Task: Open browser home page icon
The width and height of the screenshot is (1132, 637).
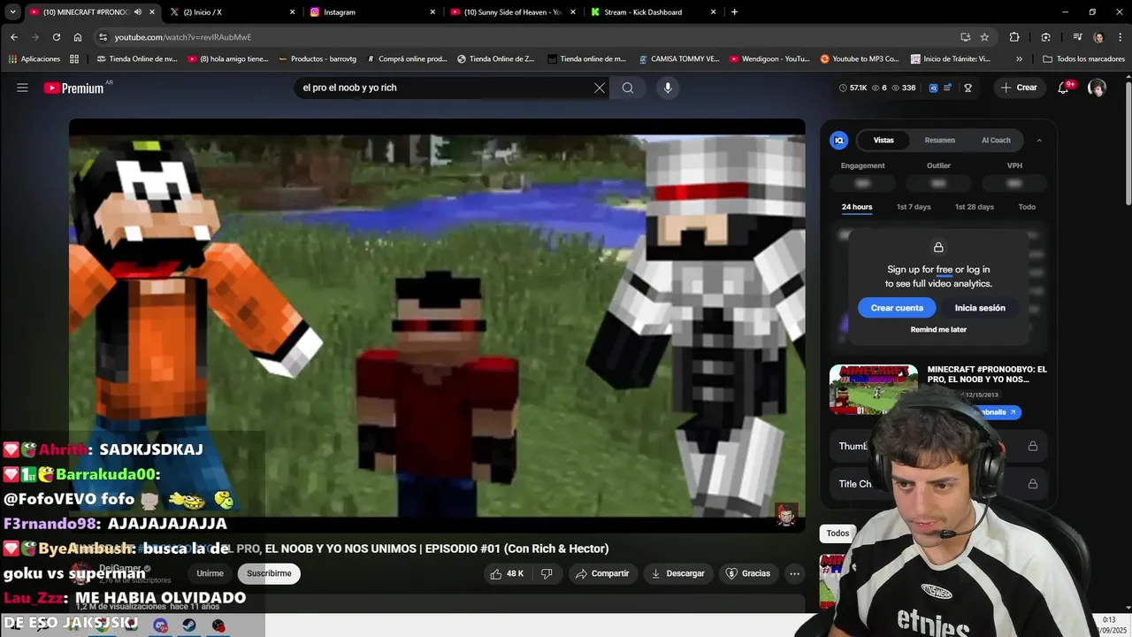Action: tap(78, 37)
